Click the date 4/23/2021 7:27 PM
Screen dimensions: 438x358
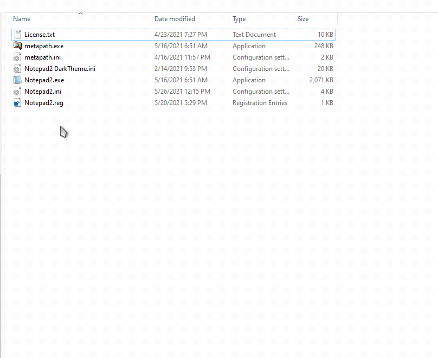pos(181,34)
